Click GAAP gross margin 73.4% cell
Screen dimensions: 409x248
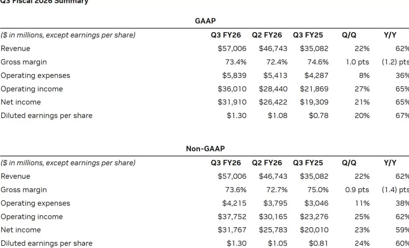236,62
